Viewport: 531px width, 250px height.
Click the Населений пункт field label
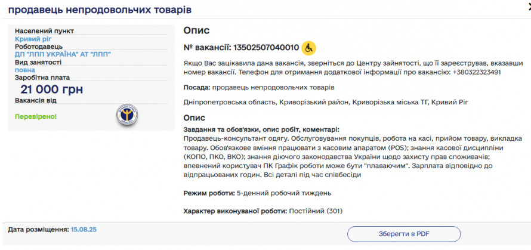[44, 31]
